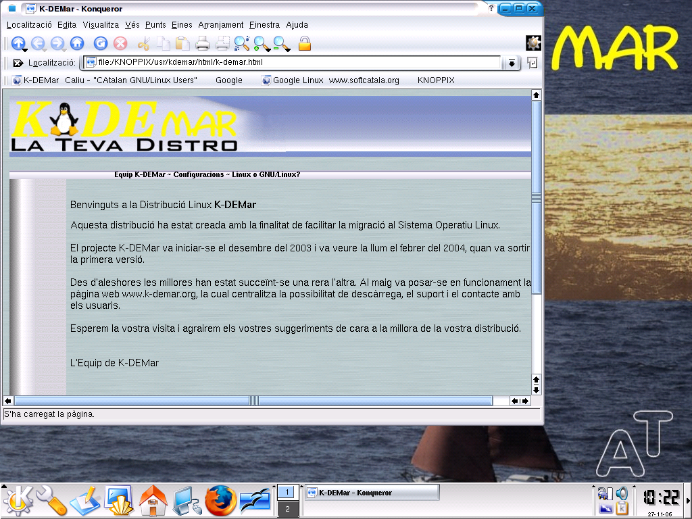Click the Home icon in Konqueror toolbar

coord(77,44)
